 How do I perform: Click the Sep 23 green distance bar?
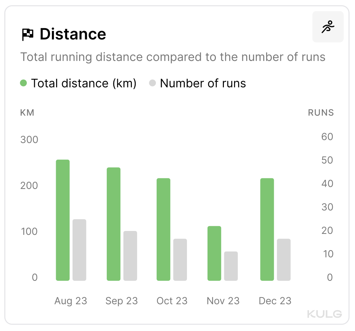[114, 224]
